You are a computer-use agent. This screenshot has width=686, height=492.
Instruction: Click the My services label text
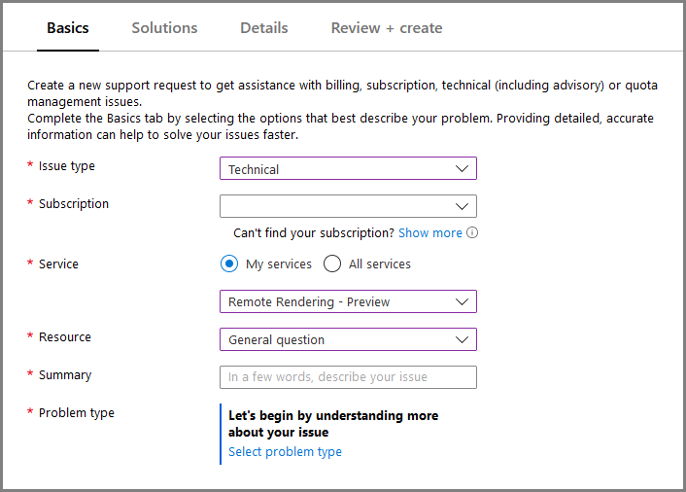pos(279,264)
